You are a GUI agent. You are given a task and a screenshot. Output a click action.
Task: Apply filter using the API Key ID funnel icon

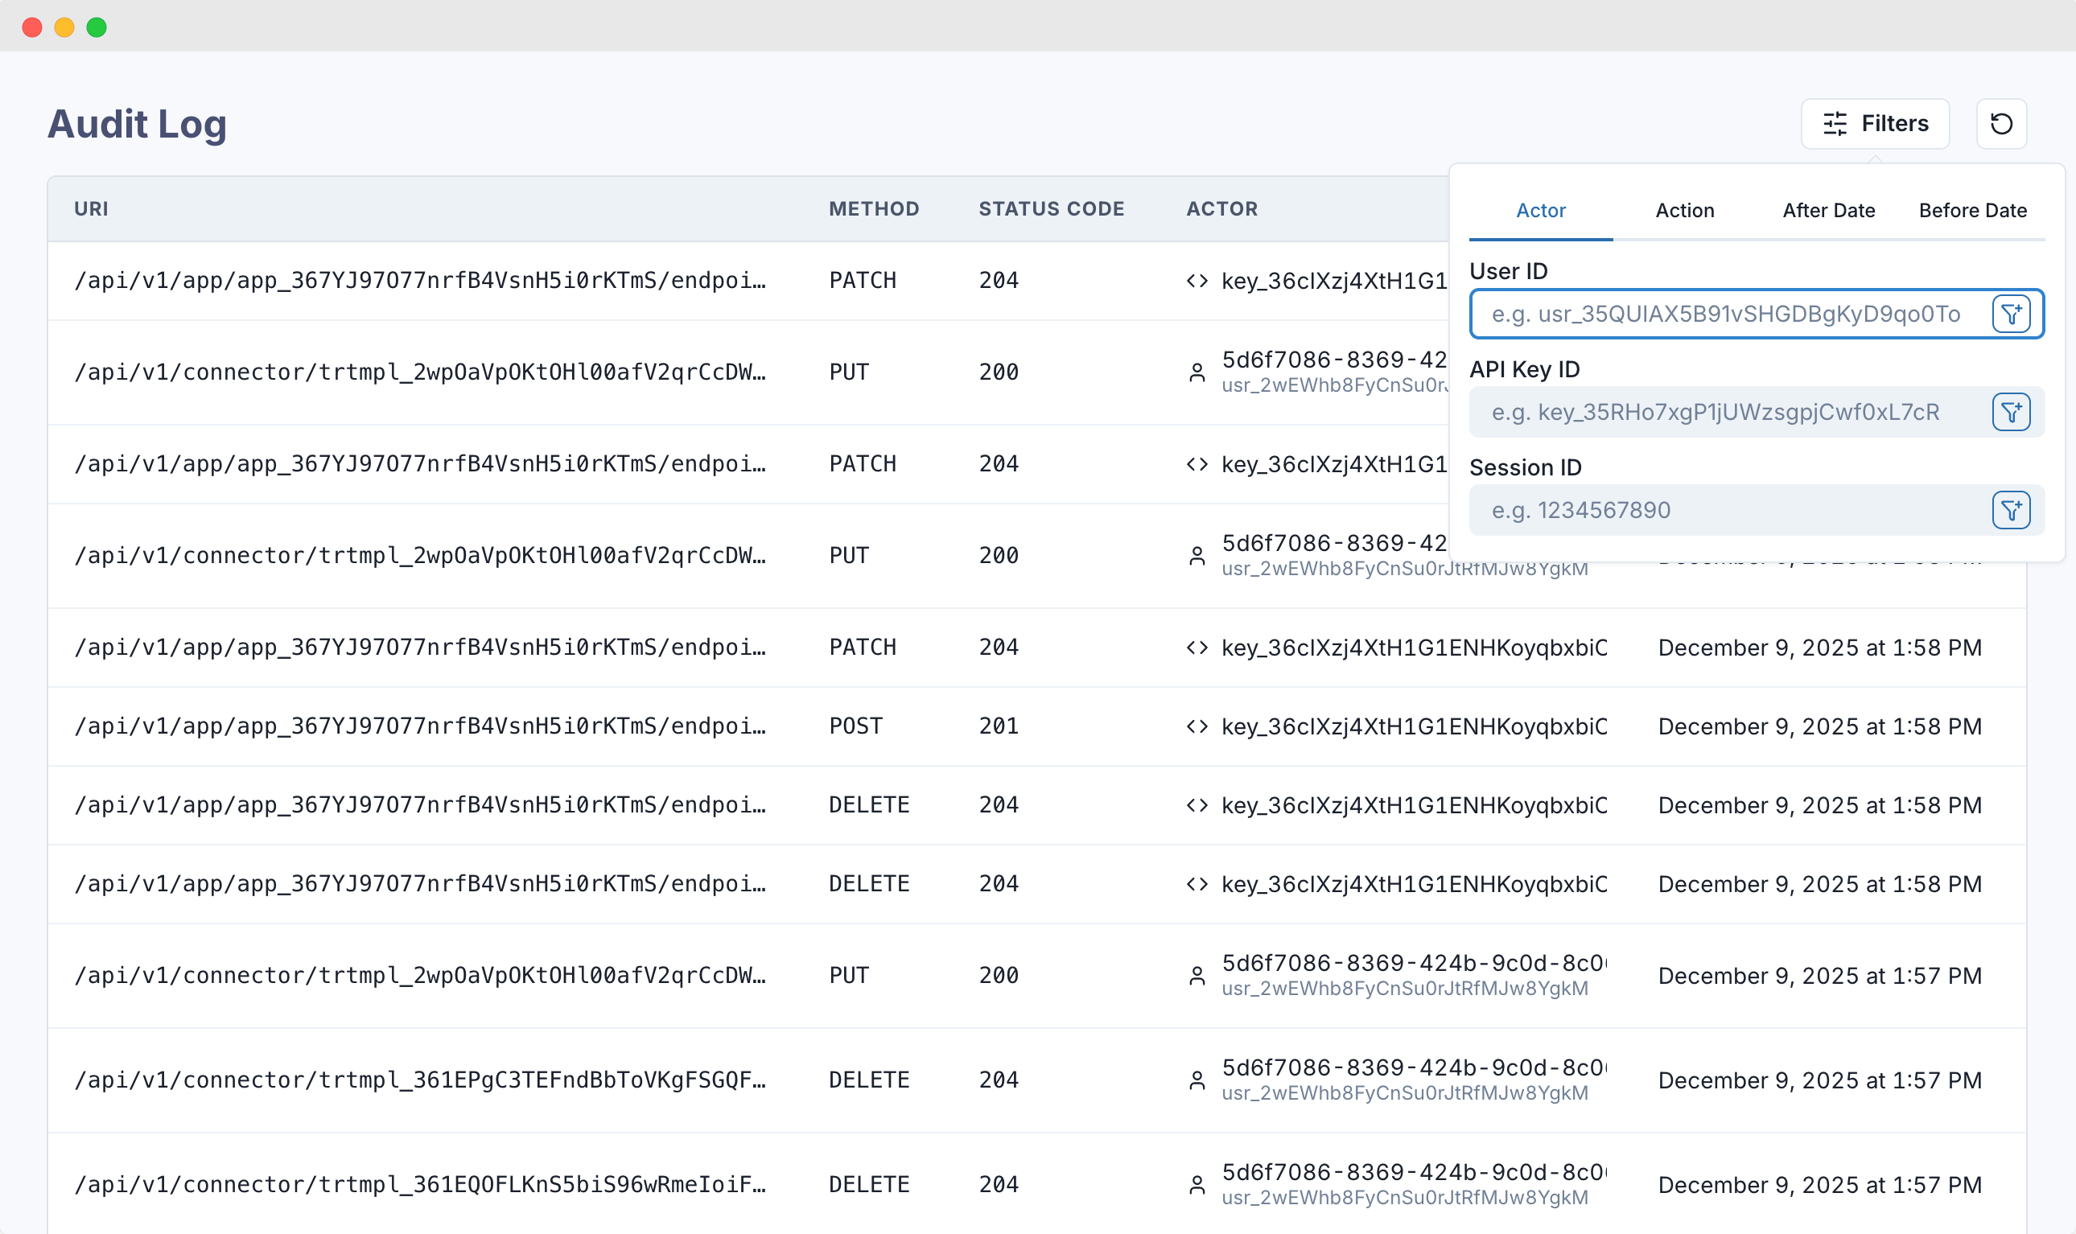pos(2012,411)
